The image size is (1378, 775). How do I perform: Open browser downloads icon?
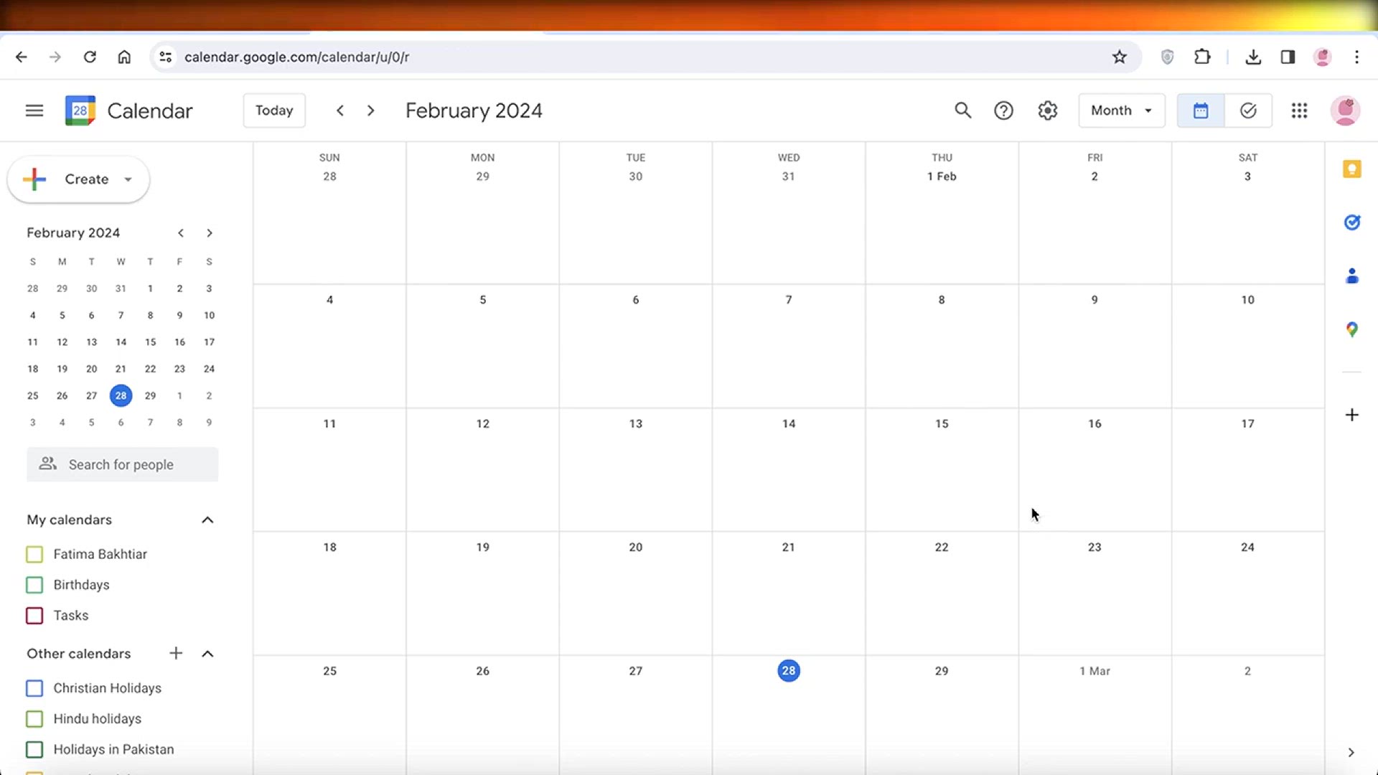[1253, 57]
